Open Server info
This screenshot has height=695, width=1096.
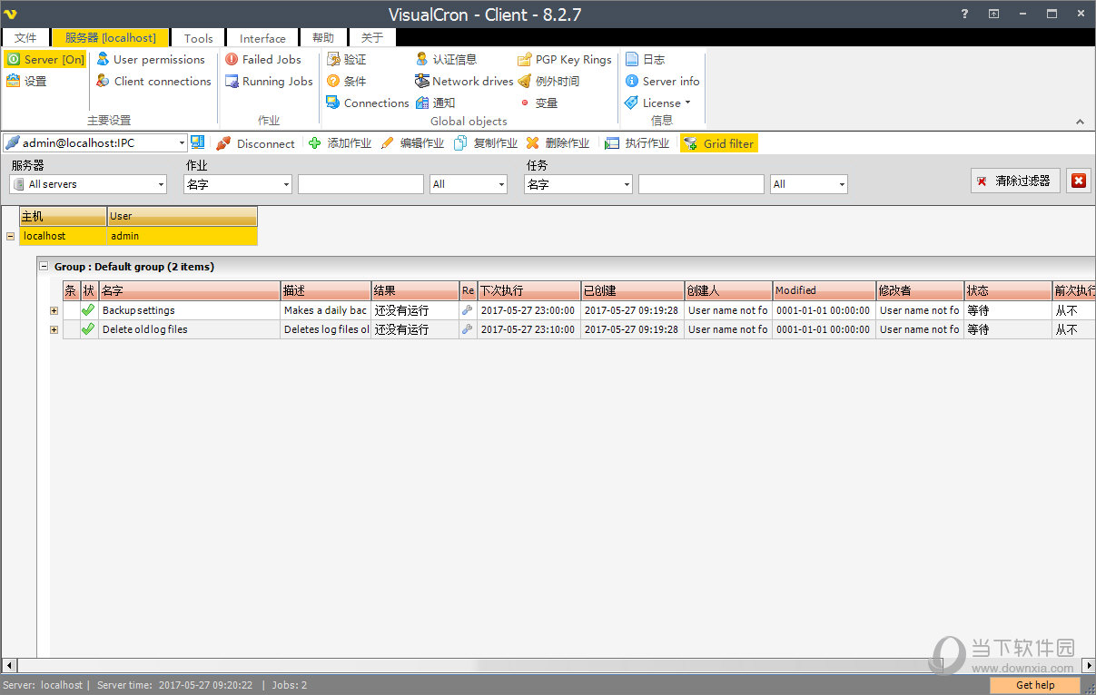coord(662,82)
